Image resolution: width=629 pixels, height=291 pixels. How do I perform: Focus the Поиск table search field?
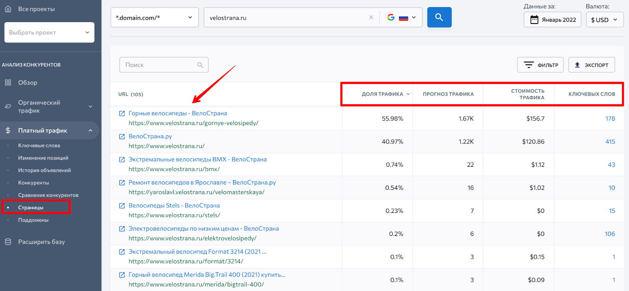(164, 65)
